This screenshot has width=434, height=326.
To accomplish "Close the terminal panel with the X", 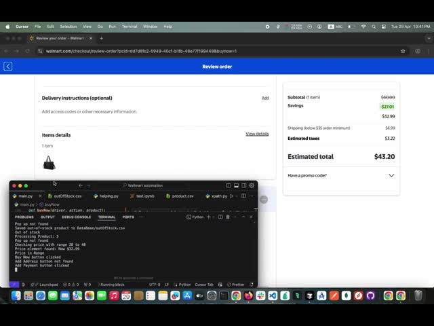I will click(x=251, y=217).
